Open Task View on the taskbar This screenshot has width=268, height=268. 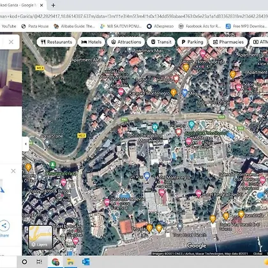(40, 262)
